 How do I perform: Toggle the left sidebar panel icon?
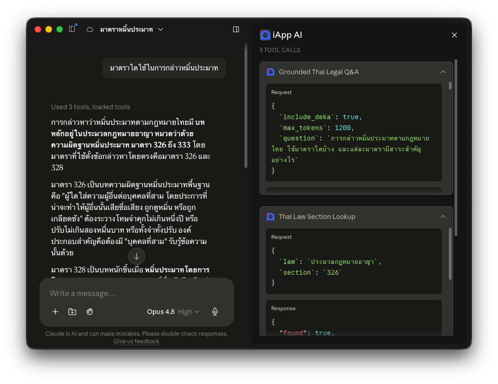click(72, 29)
